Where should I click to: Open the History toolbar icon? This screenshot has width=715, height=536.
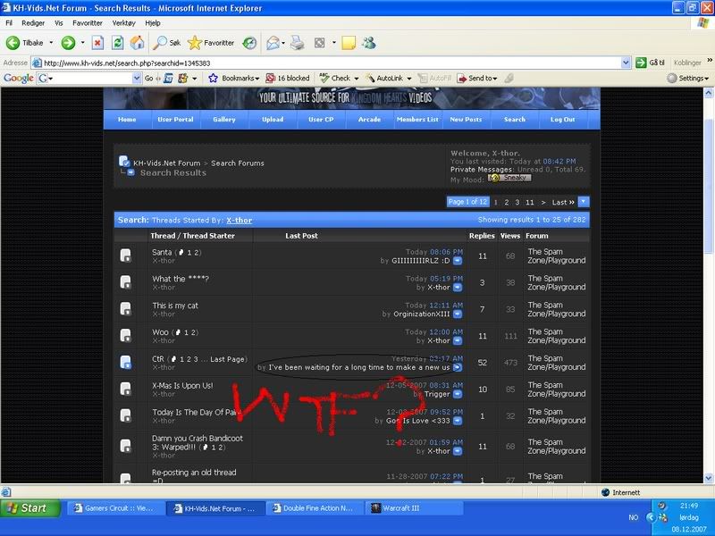click(x=249, y=43)
